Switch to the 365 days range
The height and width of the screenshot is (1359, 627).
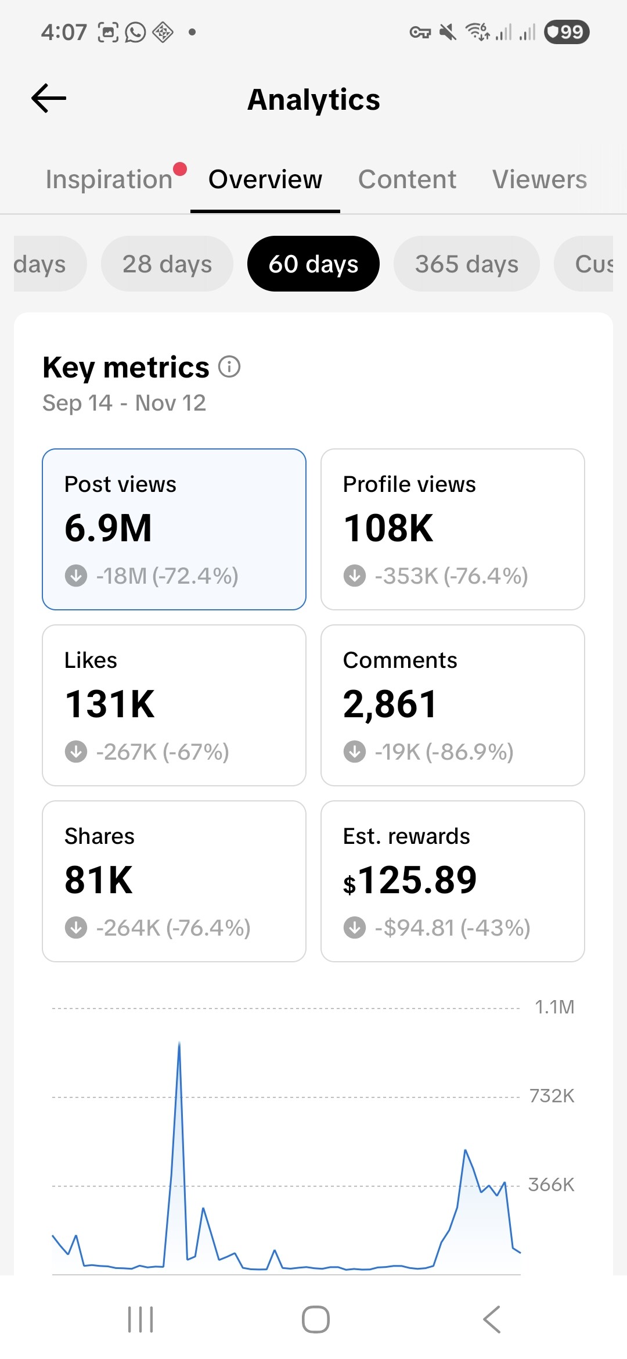tap(467, 264)
